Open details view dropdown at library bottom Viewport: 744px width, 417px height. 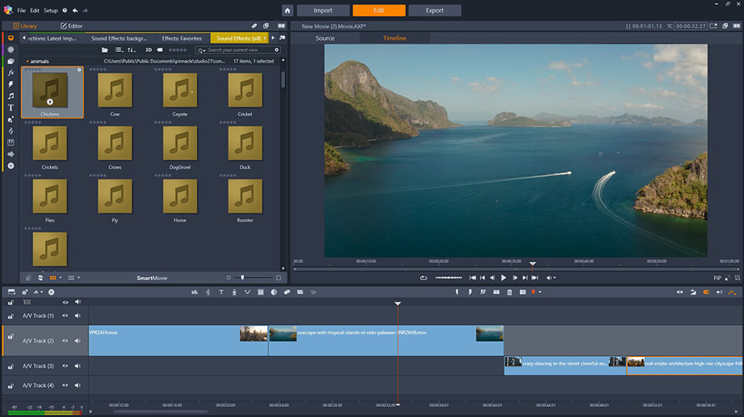click(79, 278)
